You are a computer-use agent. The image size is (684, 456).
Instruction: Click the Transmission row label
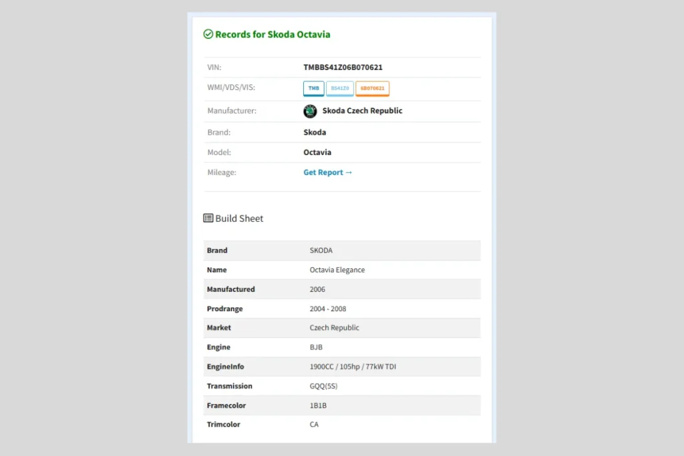(x=230, y=386)
